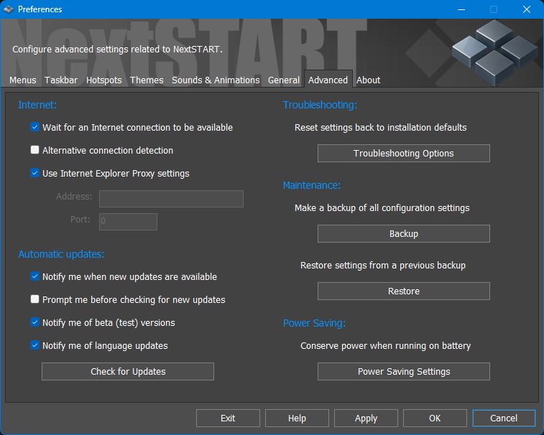Click 'Restore settings from a previous backup' text
The image size is (544, 435).
point(383,266)
